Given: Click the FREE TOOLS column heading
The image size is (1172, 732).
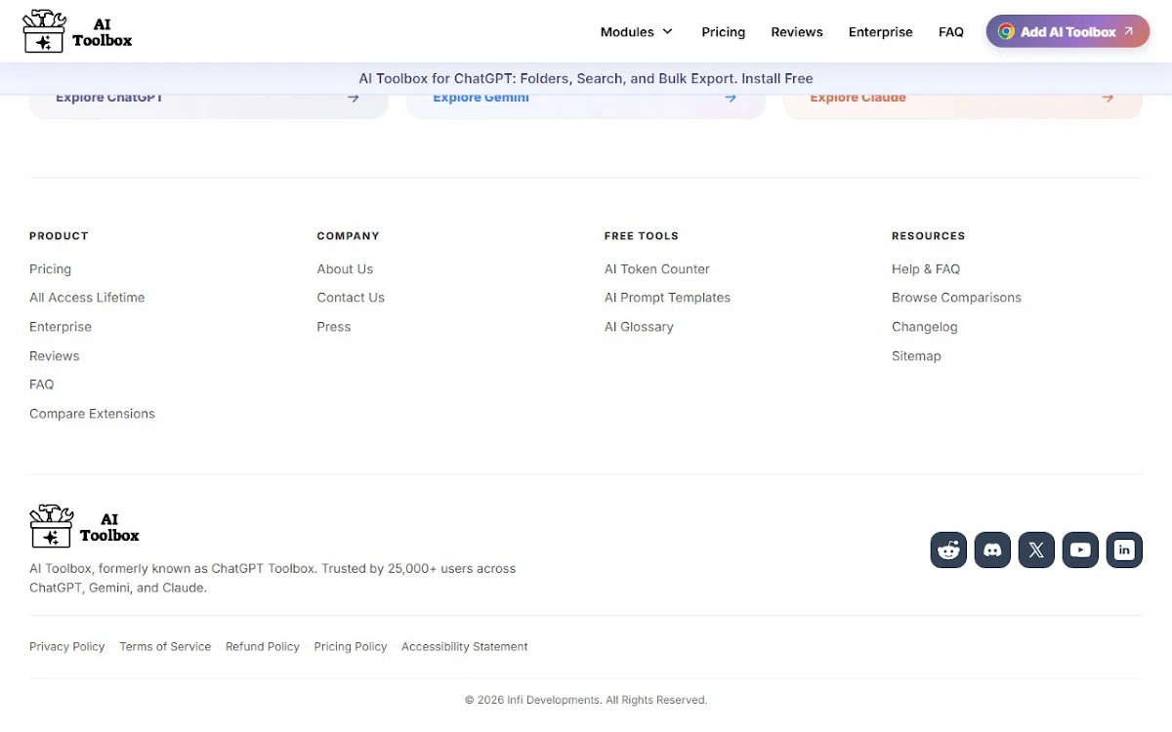Looking at the screenshot, I should [642, 236].
